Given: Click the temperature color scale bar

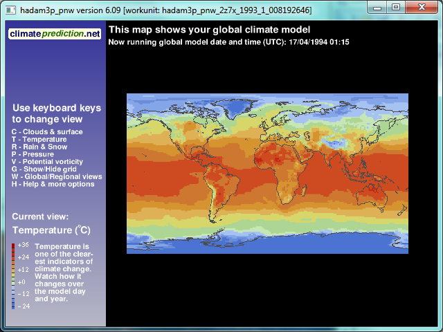Looking at the screenshot, I should coord(13,275).
